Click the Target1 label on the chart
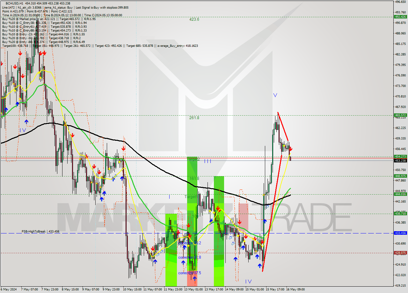Screen dimensions: 408x293 [191, 197]
